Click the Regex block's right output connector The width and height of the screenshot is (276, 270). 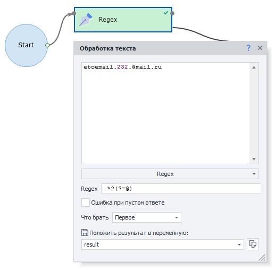(172, 13)
